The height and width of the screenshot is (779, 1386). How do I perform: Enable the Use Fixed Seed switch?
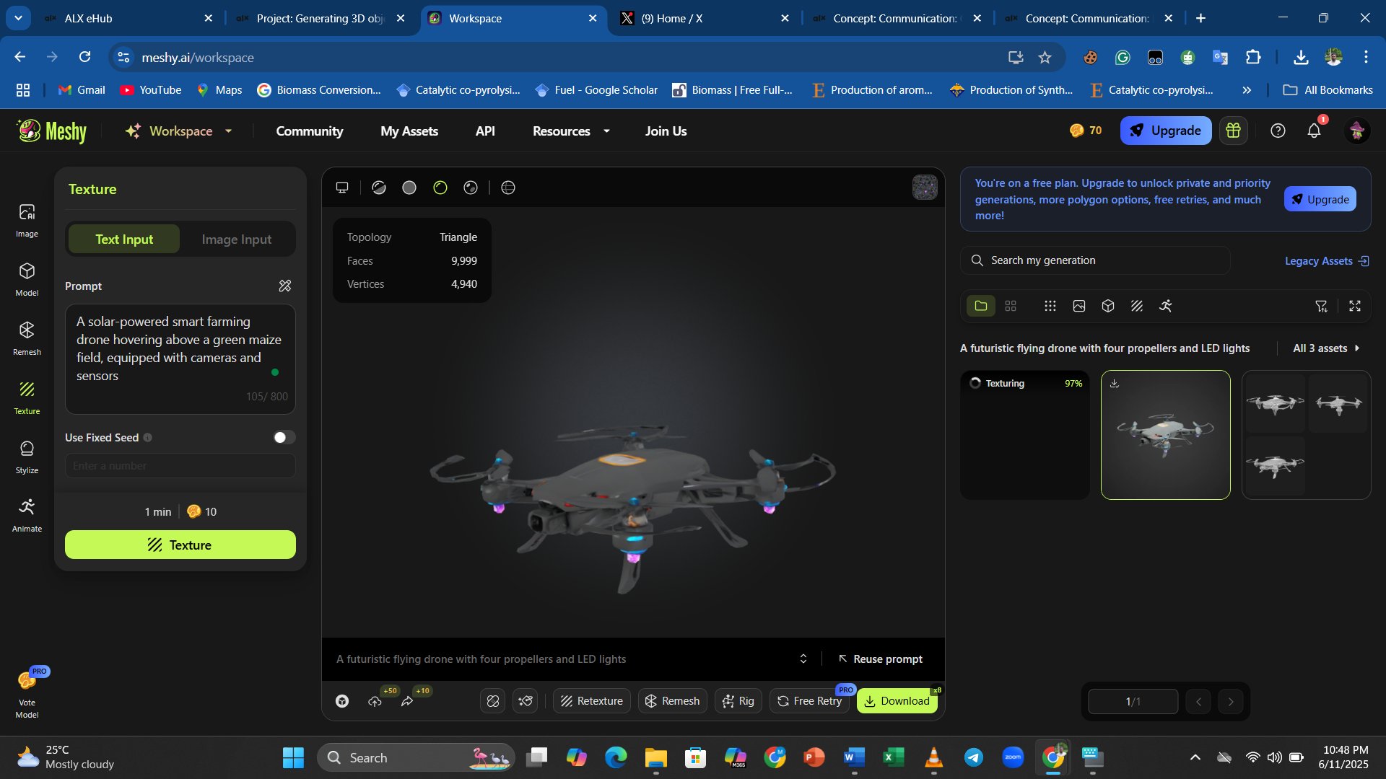point(284,438)
